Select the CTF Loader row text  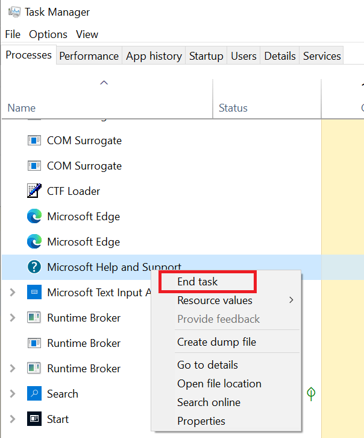coord(74,191)
